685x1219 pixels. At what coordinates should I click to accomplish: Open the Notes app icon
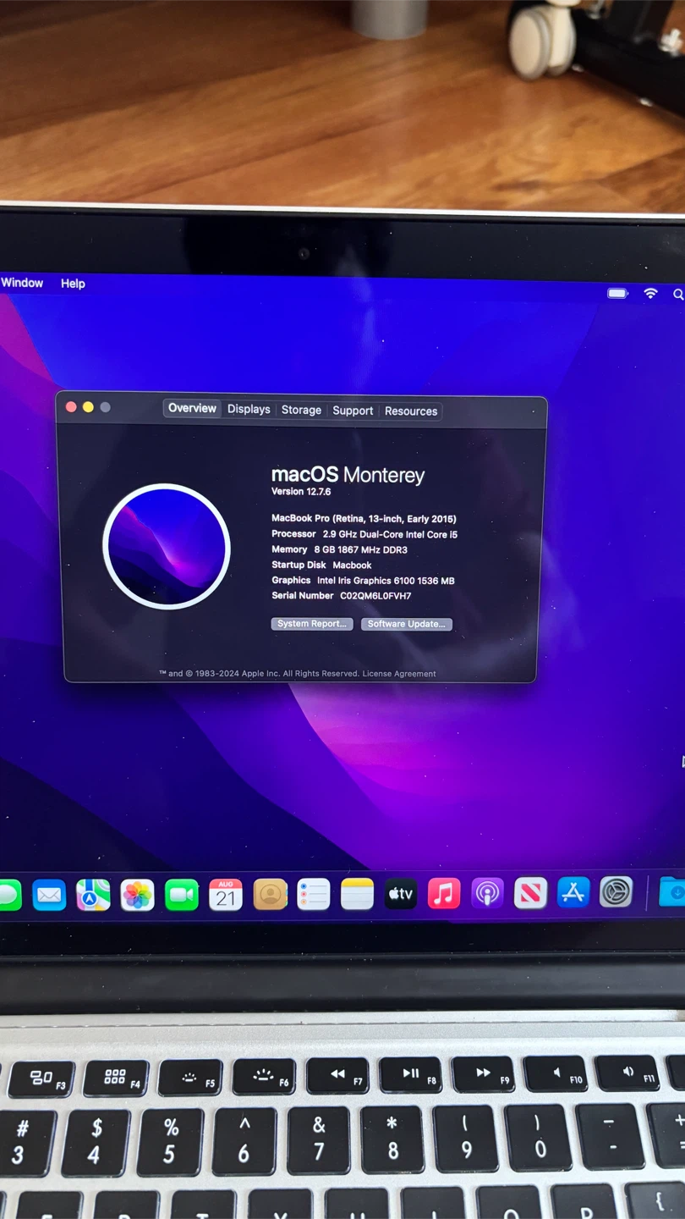(357, 894)
